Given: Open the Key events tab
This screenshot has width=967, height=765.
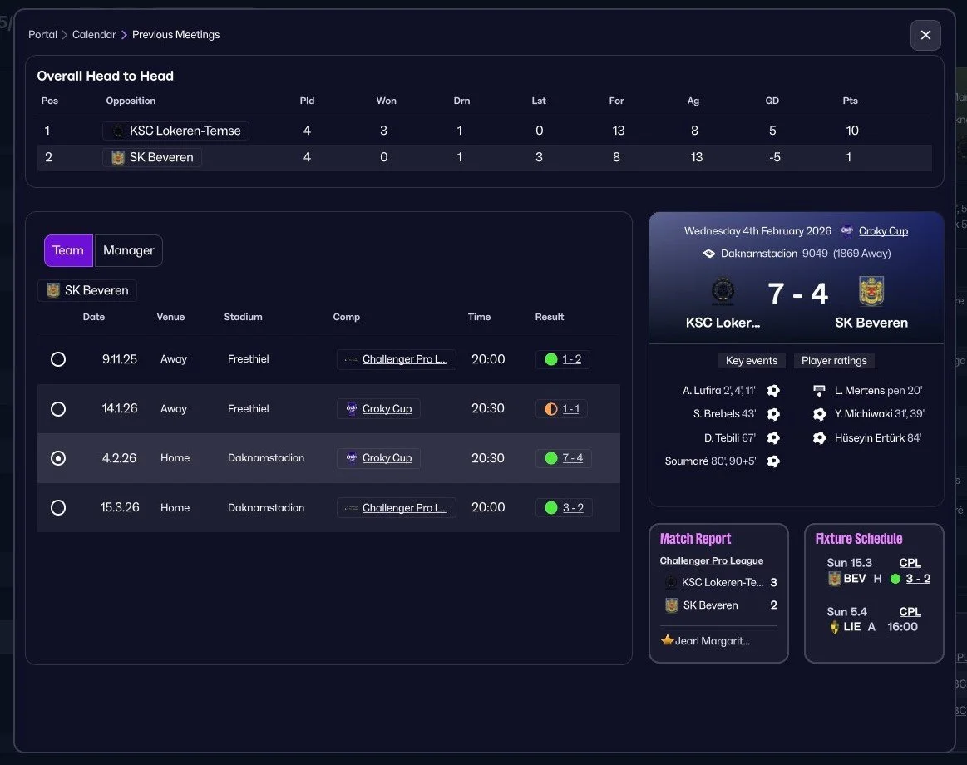Looking at the screenshot, I should click(751, 361).
